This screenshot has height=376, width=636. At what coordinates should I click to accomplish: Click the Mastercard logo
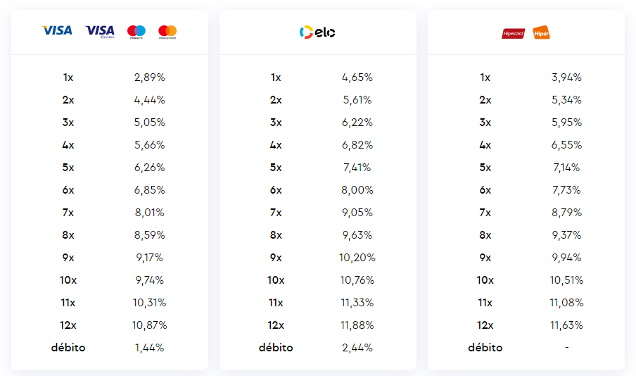(167, 31)
